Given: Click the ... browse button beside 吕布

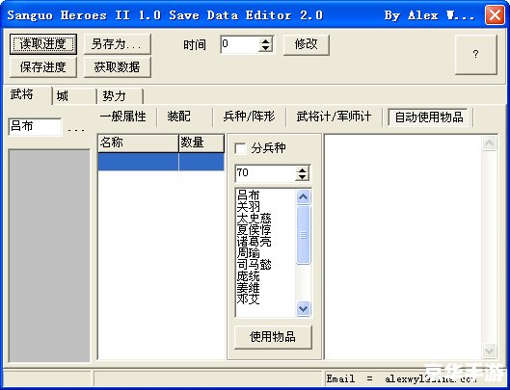Looking at the screenshot, I should coord(76,129).
